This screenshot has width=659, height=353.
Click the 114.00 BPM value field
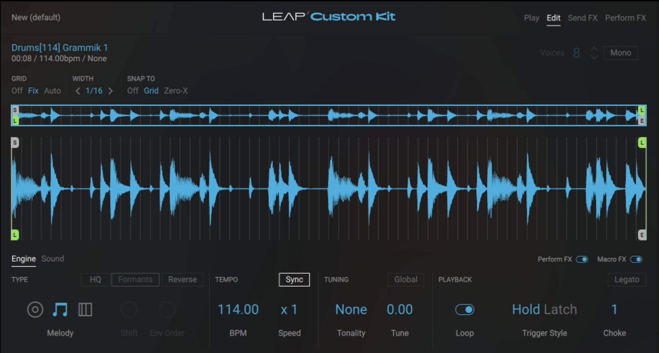coord(238,309)
